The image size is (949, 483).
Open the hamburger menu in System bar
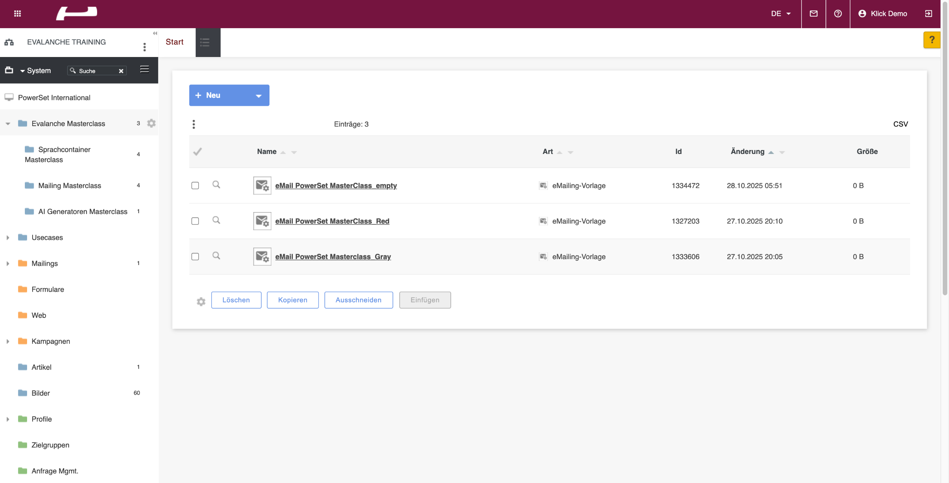[x=145, y=70]
